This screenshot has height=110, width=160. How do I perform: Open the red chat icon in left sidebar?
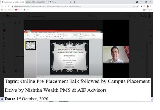point(4,30)
